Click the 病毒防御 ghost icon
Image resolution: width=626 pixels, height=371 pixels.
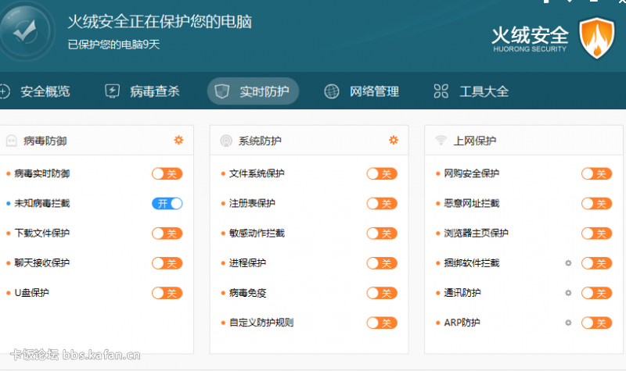coord(12,141)
